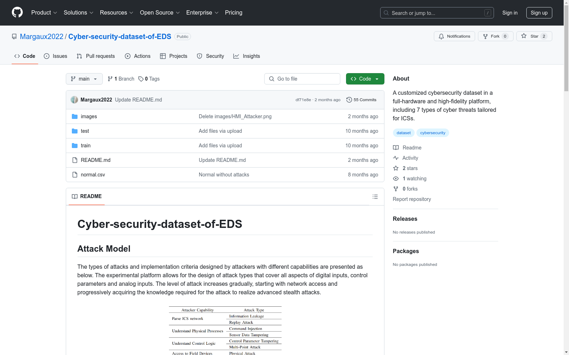Expand the green Code dropdown
The image size is (569, 355).
click(365, 78)
